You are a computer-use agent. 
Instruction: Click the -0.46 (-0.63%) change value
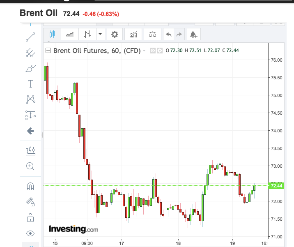pos(101,14)
